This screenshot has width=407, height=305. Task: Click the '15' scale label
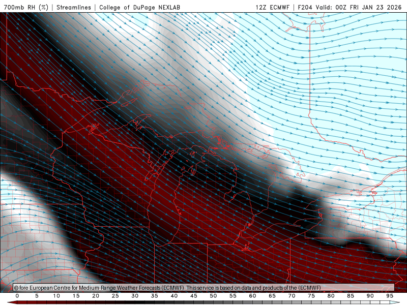76,296
